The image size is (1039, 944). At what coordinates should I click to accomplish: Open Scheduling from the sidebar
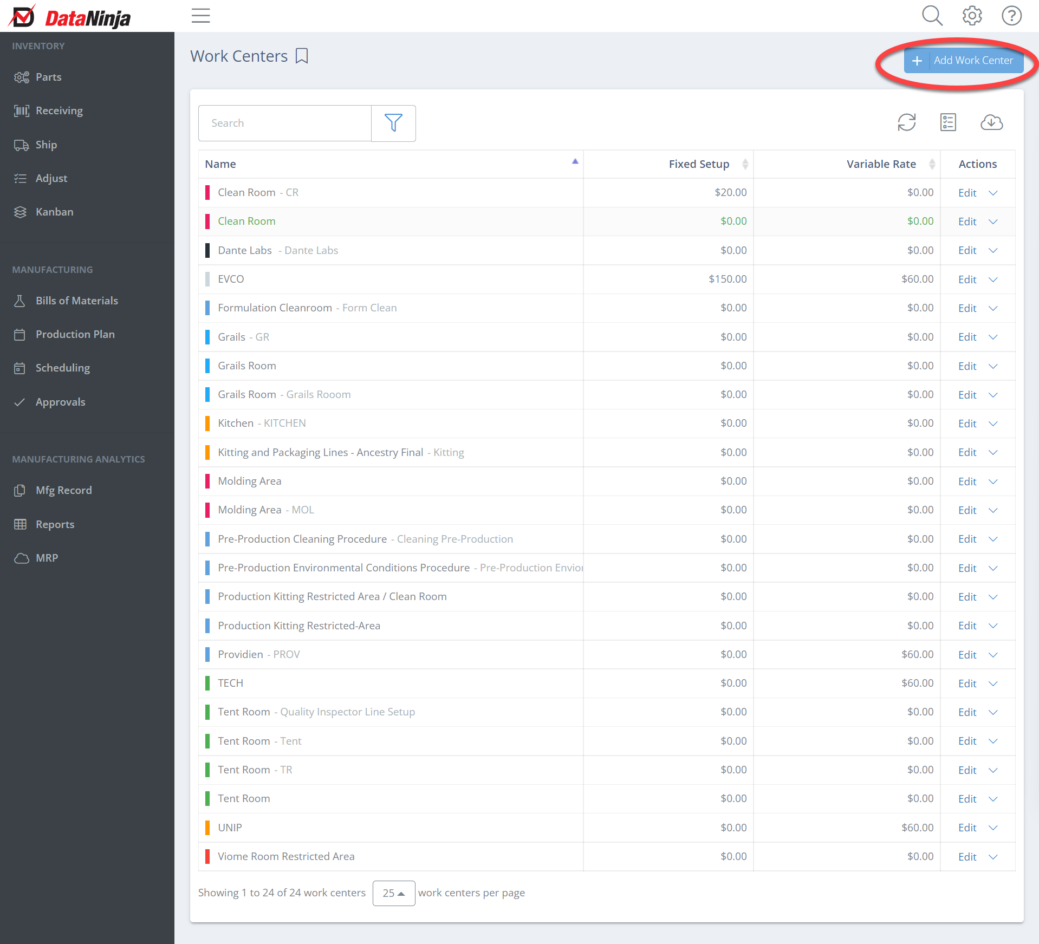pos(63,368)
